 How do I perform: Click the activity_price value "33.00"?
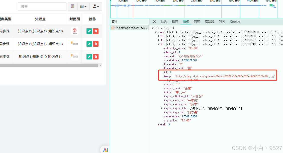(193, 48)
